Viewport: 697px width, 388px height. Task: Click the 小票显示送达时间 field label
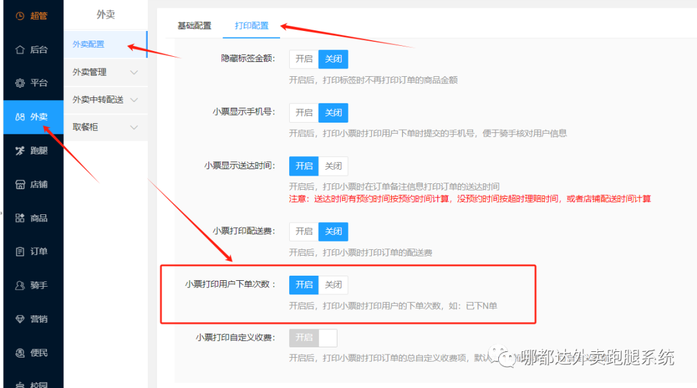239,166
